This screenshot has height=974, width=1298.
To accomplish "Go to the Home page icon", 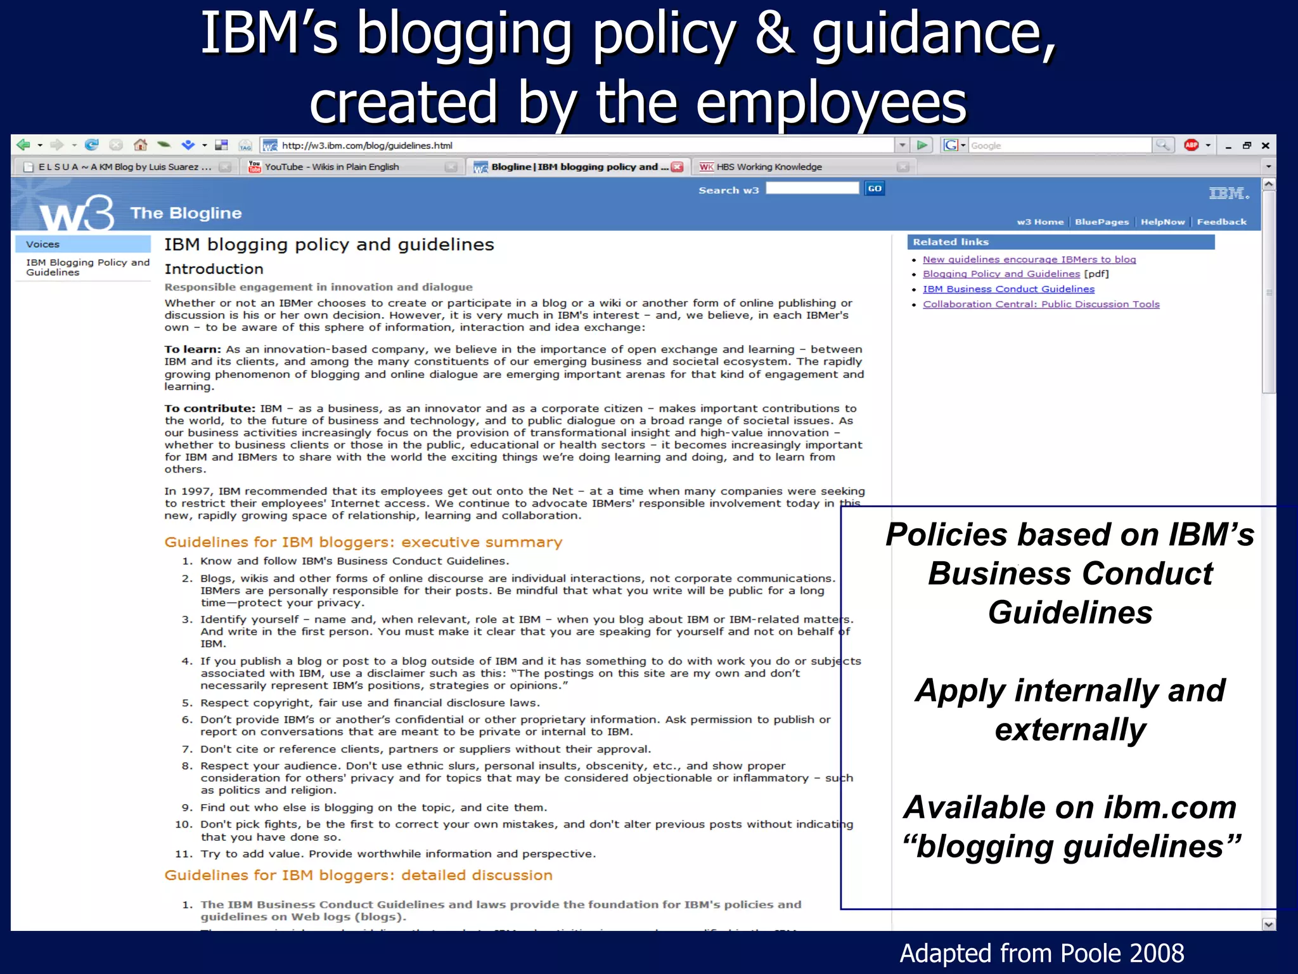I will 141,145.
